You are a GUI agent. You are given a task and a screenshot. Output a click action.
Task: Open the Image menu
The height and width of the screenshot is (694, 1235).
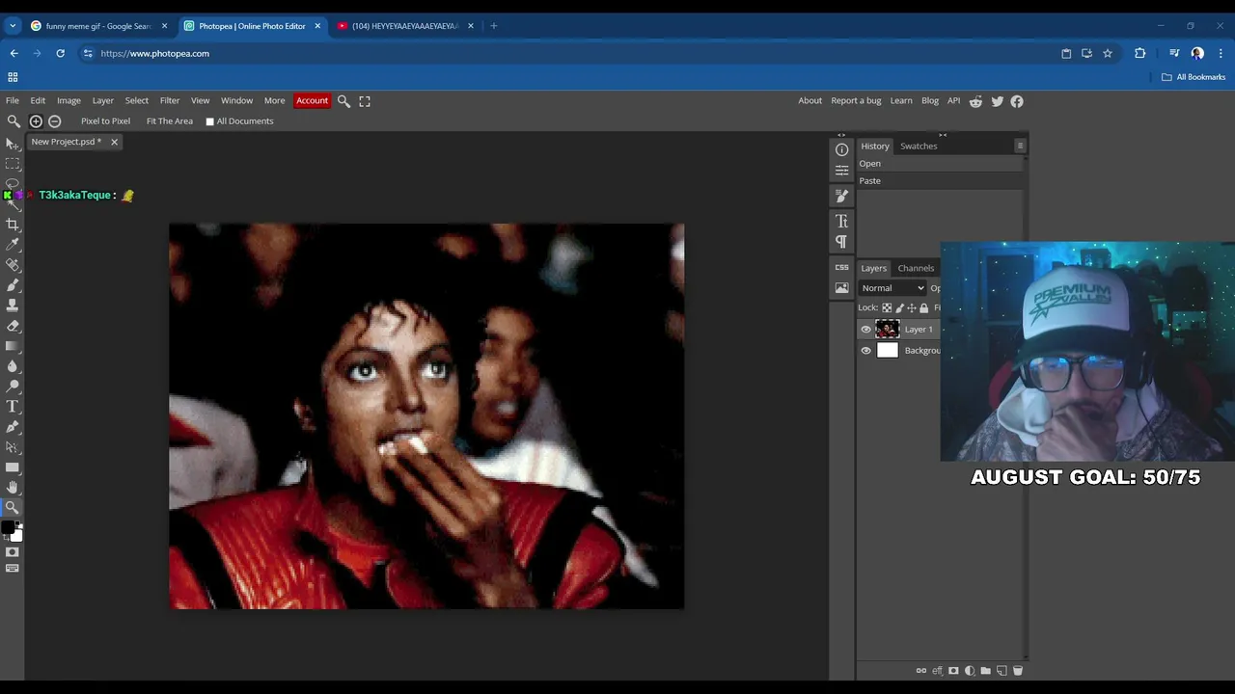(x=69, y=101)
